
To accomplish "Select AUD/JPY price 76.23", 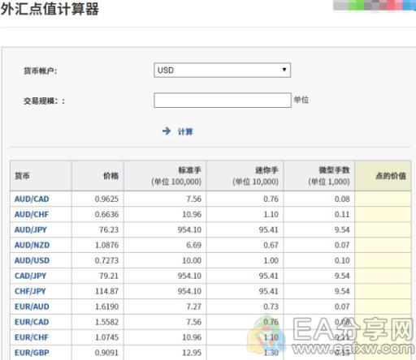I will pos(109,229).
